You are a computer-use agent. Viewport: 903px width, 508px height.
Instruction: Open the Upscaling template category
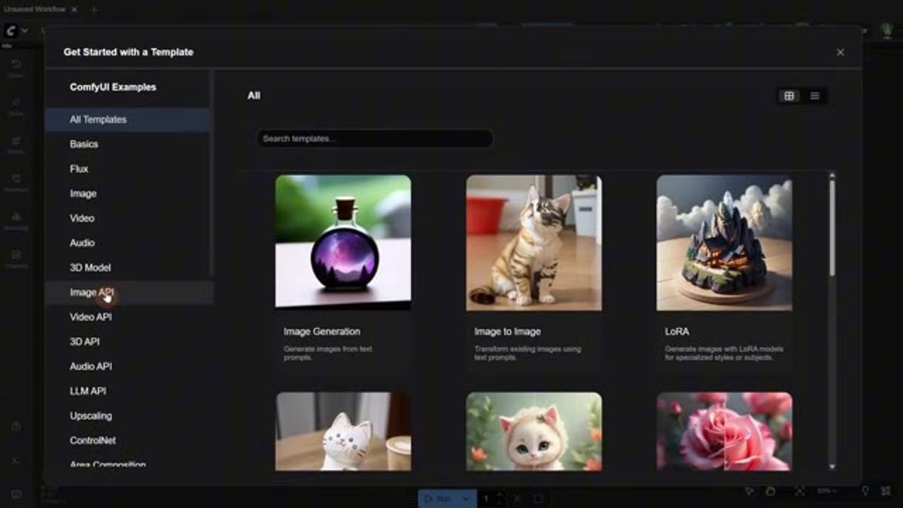(127, 415)
